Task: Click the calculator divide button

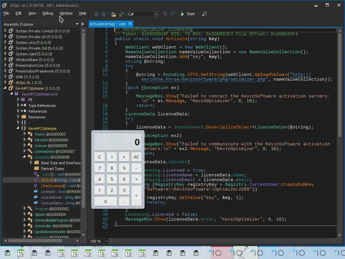Action: pos(112,157)
